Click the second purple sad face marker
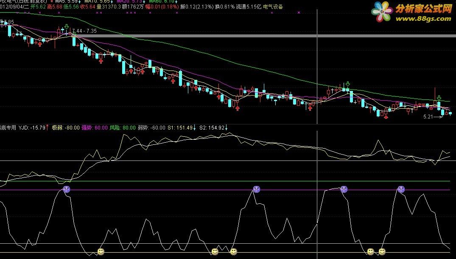Screen dimensions: 456x259 256,189
